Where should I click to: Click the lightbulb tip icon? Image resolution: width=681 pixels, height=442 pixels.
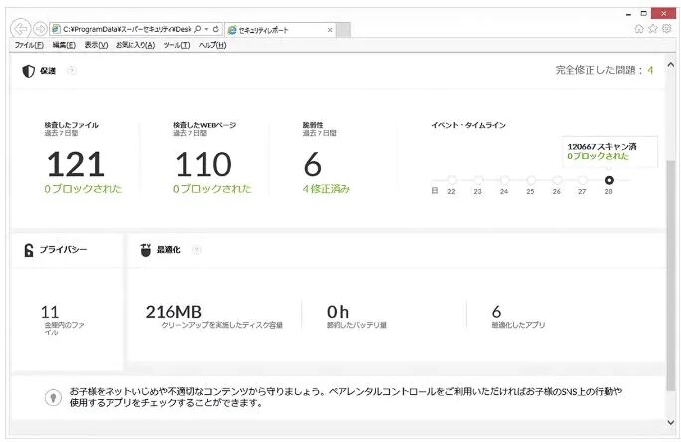[x=53, y=397]
